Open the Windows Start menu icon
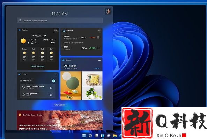Screen dimensions: 207x139 (84, 136)
